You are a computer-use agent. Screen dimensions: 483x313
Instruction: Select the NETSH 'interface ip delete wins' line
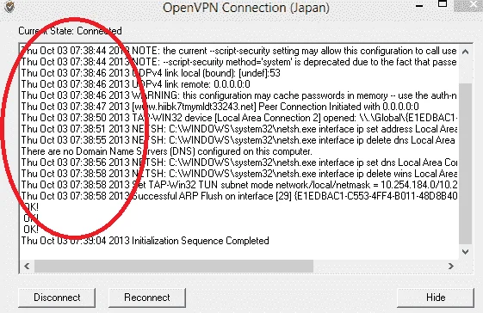pos(239,174)
